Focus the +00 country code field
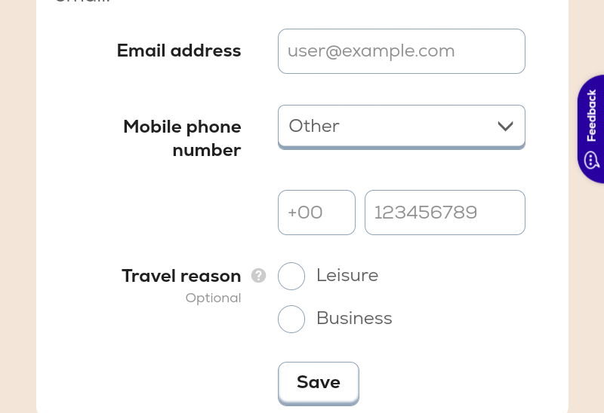Viewport: 604px width, 413px height. [x=316, y=213]
